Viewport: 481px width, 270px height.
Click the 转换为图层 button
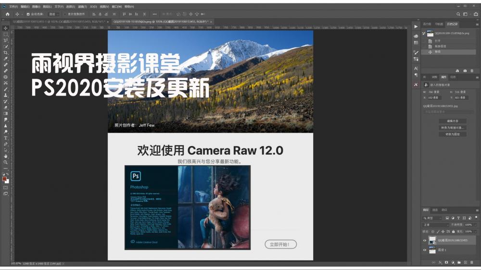click(453, 134)
